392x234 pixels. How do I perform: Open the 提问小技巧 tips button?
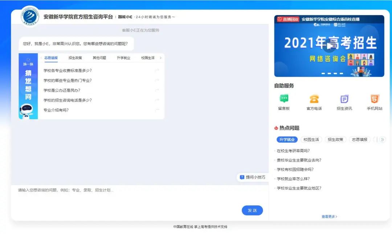pyautogui.click(x=253, y=177)
